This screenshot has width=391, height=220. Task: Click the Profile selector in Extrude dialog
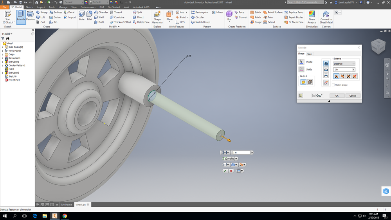(301, 61)
